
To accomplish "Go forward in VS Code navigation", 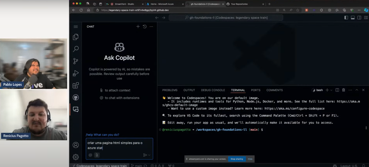I will point(163,18).
